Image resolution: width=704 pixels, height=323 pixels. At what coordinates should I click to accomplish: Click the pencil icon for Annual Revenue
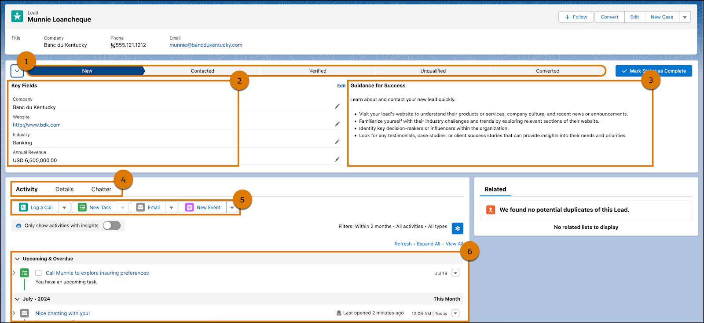(337, 159)
